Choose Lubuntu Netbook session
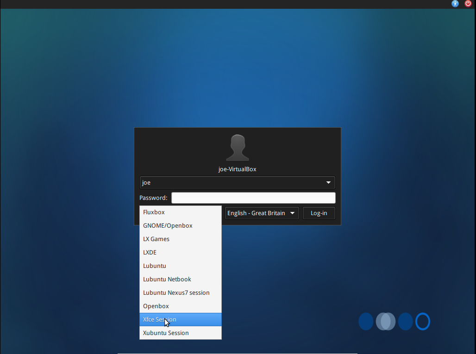Image resolution: width=476 pixels, height=354 pixels. (x=180, y=279)
